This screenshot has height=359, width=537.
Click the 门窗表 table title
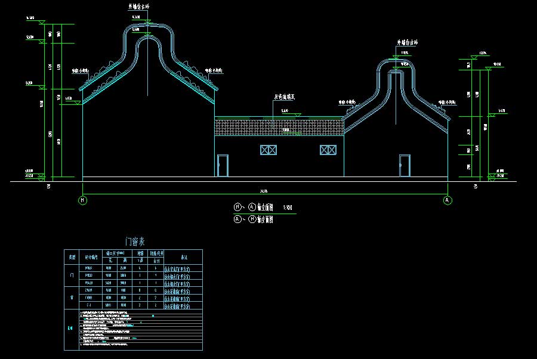pos(133,242)
